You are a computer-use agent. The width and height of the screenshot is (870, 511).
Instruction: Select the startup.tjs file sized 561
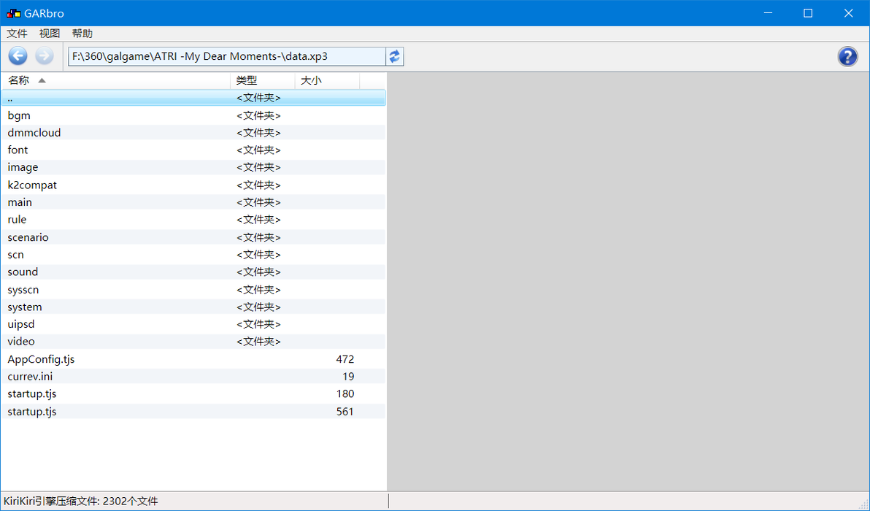click(x=193, y=411)
